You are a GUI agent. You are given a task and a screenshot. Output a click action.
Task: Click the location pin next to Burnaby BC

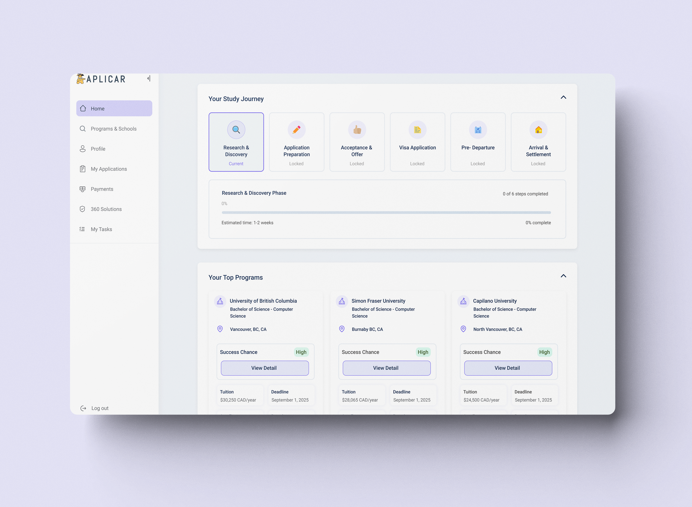(x=342, y=329)
